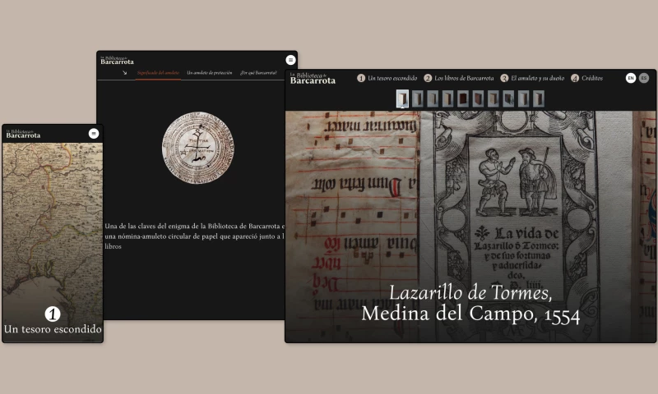
Task: Click Barcarrota logo in tablet view
Action: point(117,60)
